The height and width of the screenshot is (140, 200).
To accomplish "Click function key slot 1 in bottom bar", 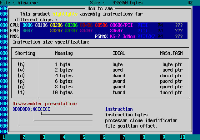I will [4, 137].
